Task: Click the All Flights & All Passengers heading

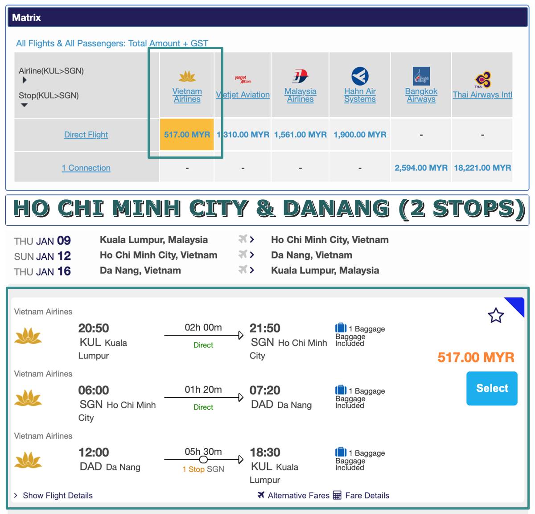Action: [x=112, y=43]
